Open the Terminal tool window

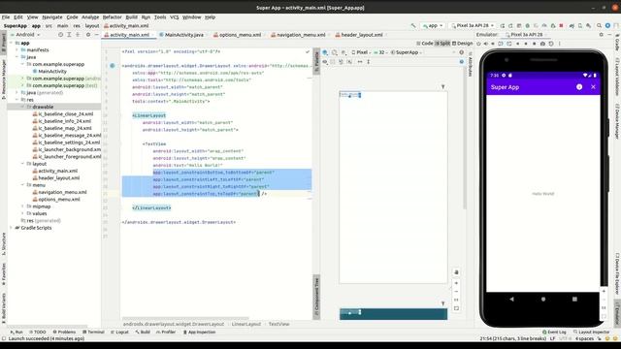(x=93, y=332)
